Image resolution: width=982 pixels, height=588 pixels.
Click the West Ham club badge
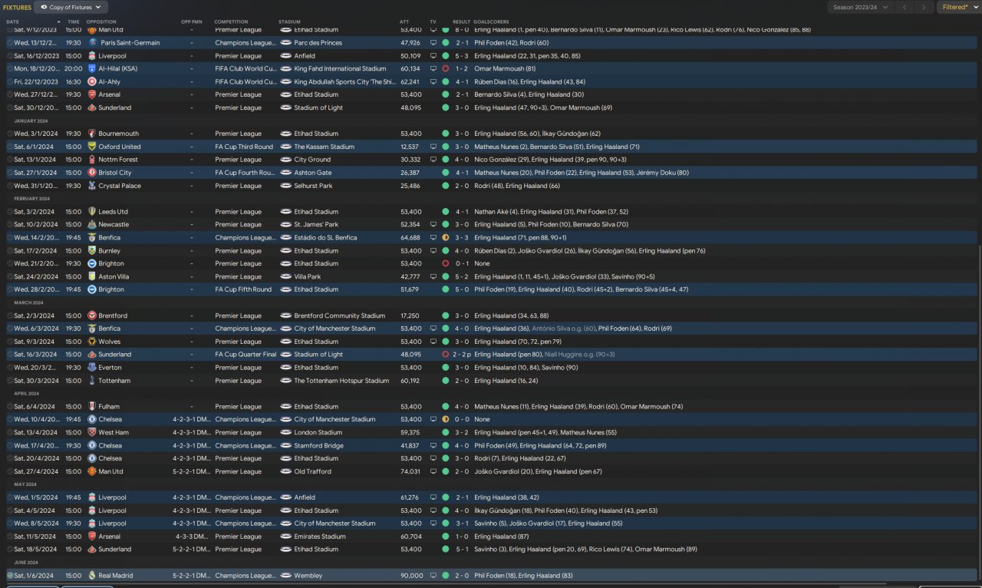(92, 432)
